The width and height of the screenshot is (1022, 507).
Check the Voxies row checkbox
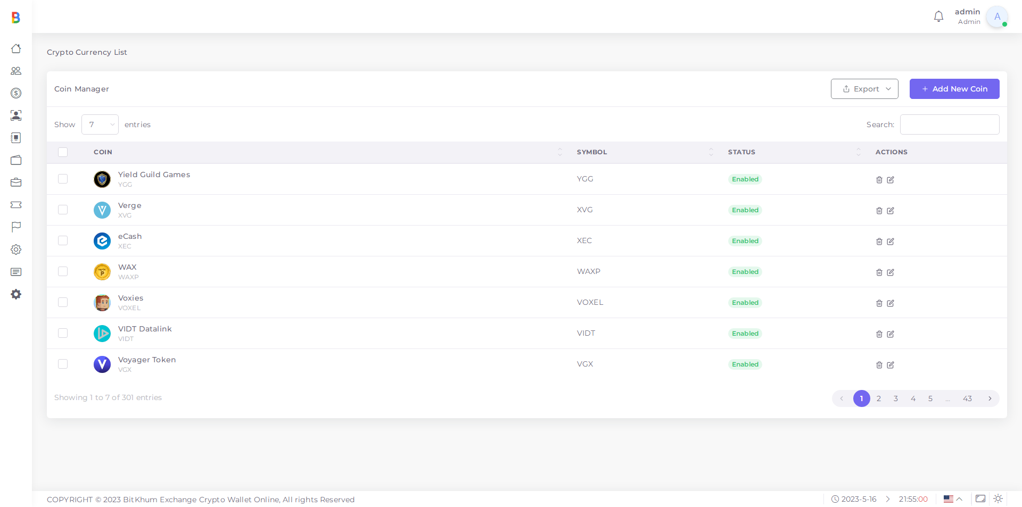[x=63, y=302]
